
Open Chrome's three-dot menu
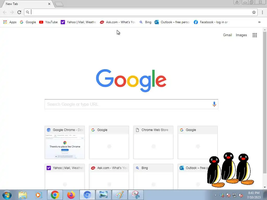pyautogui.click(x=262, y=12)
